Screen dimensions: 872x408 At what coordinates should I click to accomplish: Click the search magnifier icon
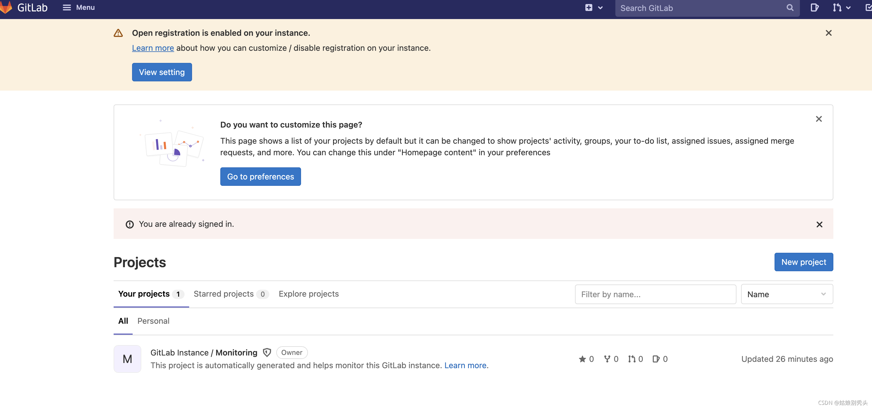[x=790, y=8]
